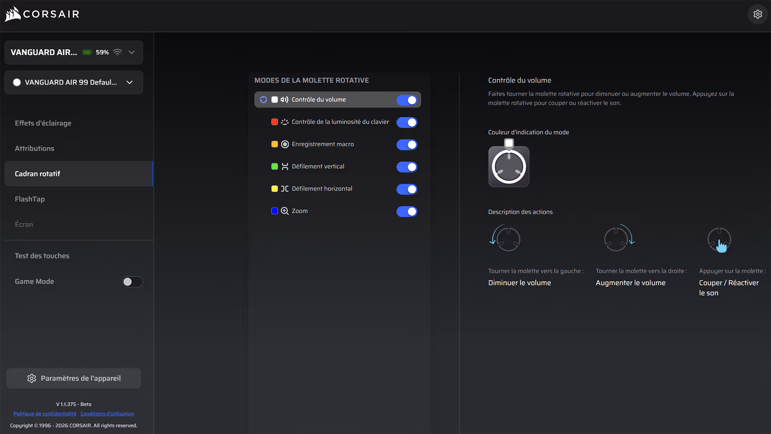Select the Enregistrement macro mode row
The height and width of the screenshot is (434, 771).
click(338, 144)
